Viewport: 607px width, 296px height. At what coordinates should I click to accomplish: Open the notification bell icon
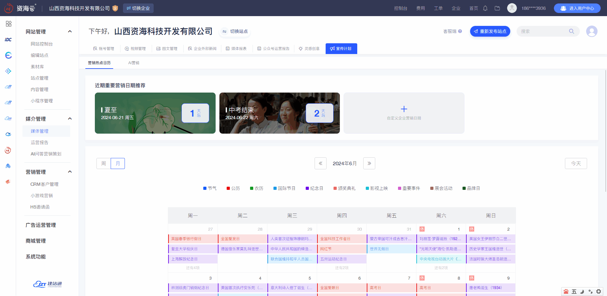click(x=485, y=8)
